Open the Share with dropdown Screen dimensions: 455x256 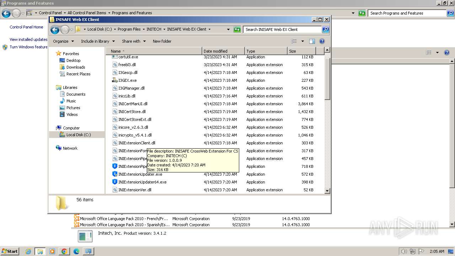[134, 41]
